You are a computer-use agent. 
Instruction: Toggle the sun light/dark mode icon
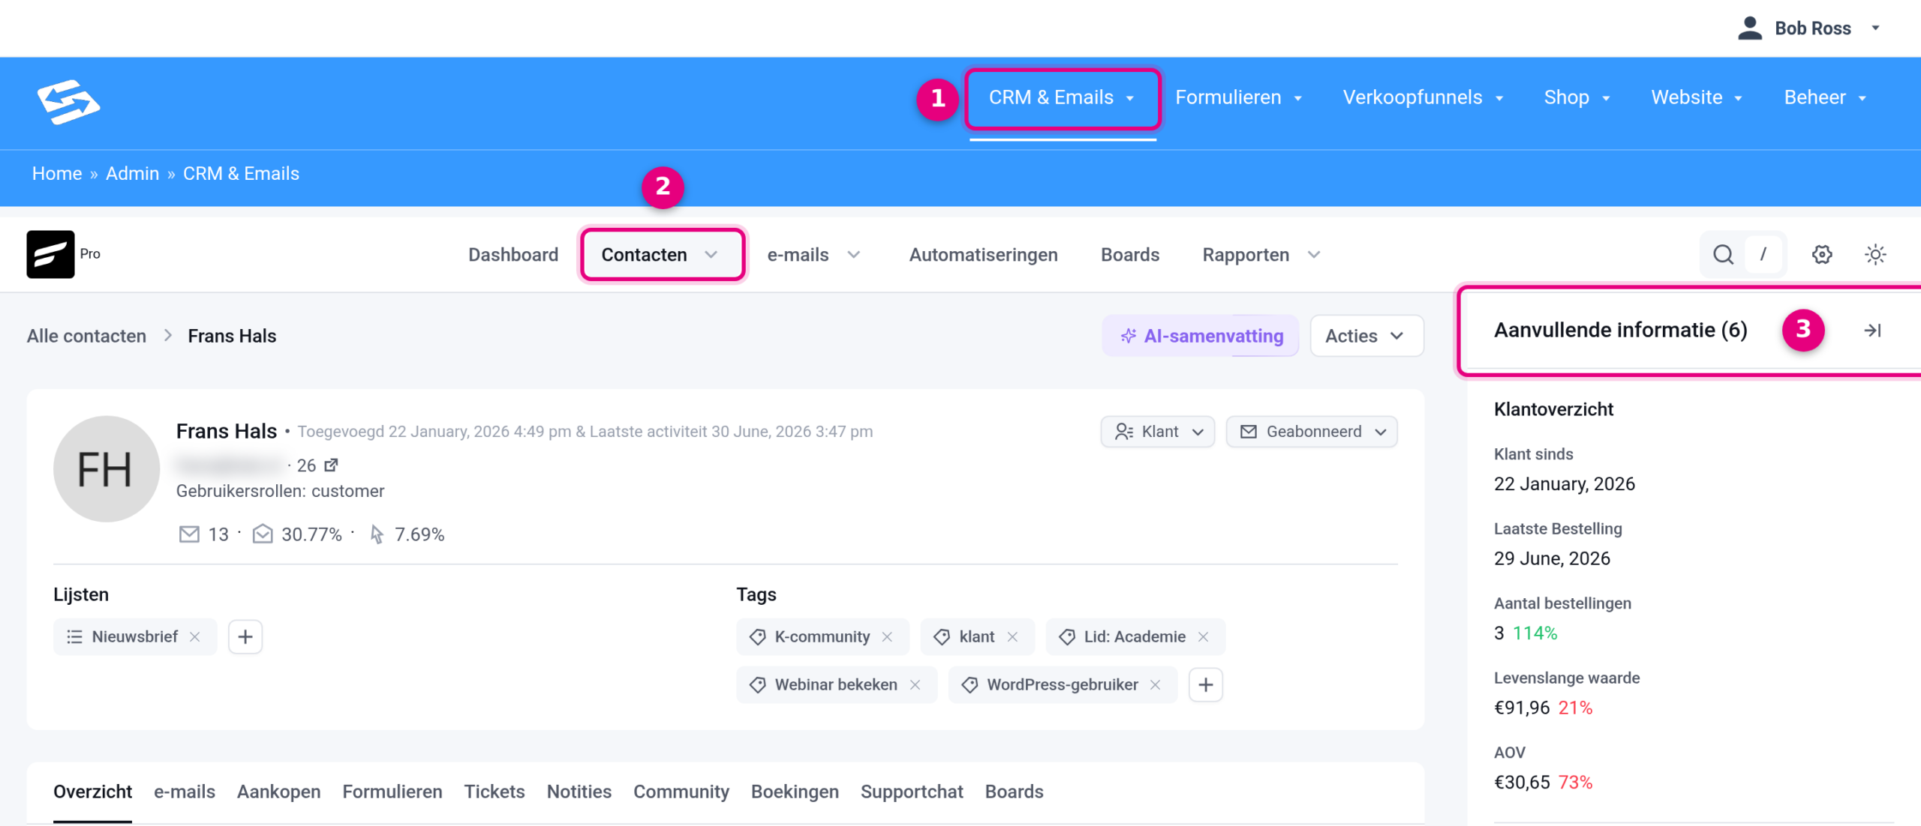click(x=1875, y=255)
